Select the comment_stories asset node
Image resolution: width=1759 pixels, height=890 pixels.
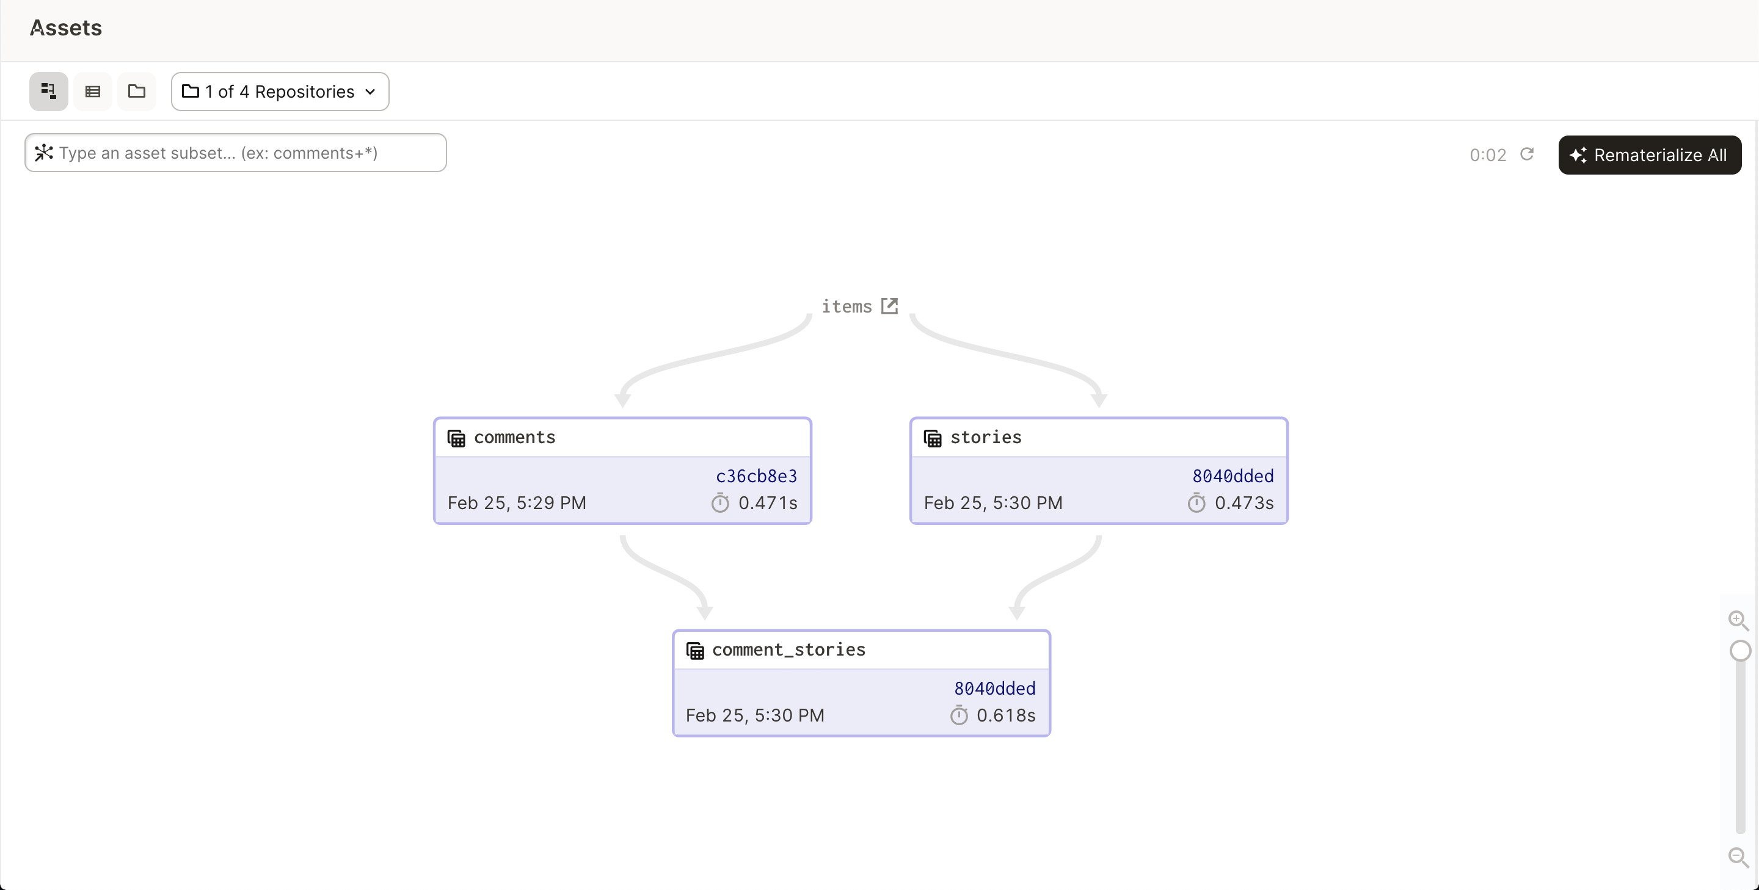(862, 683)
